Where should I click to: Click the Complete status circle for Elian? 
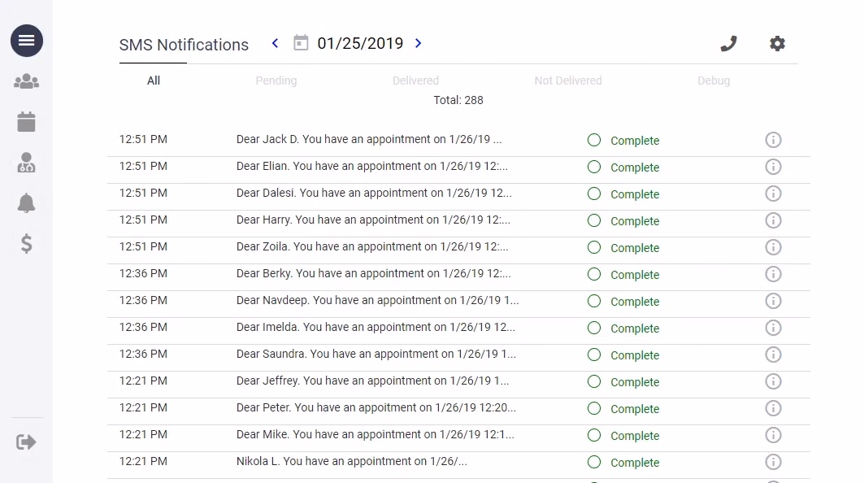[594, 167]
